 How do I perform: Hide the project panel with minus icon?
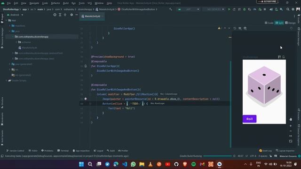coord(77,15)
